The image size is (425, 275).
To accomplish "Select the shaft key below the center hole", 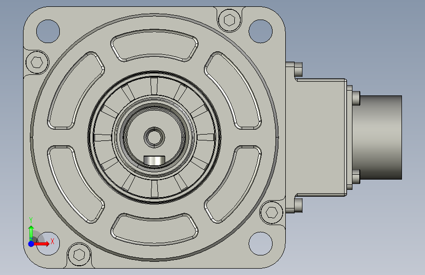I will (x=154, y=160).
